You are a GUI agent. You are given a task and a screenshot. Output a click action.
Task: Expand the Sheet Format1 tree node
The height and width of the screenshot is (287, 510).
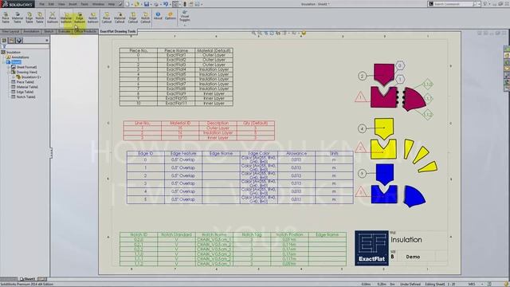pyautogui.click(x=9, y=67)
